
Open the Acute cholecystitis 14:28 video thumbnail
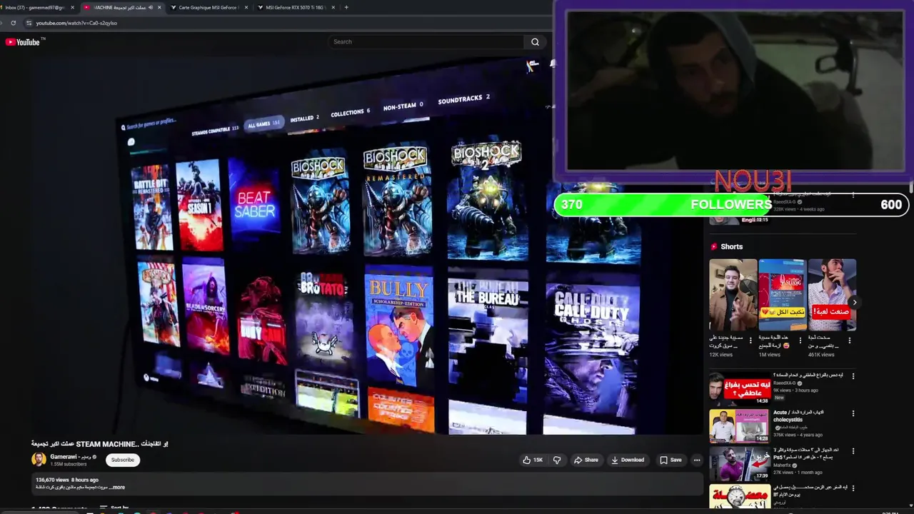[740, 426]
